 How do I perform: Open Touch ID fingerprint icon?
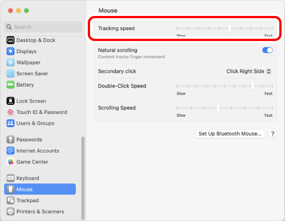click(10, 112)
